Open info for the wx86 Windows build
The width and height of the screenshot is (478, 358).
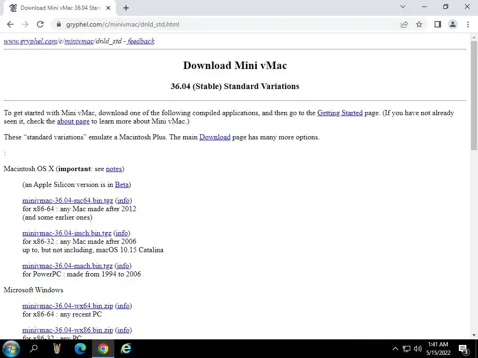123,330
